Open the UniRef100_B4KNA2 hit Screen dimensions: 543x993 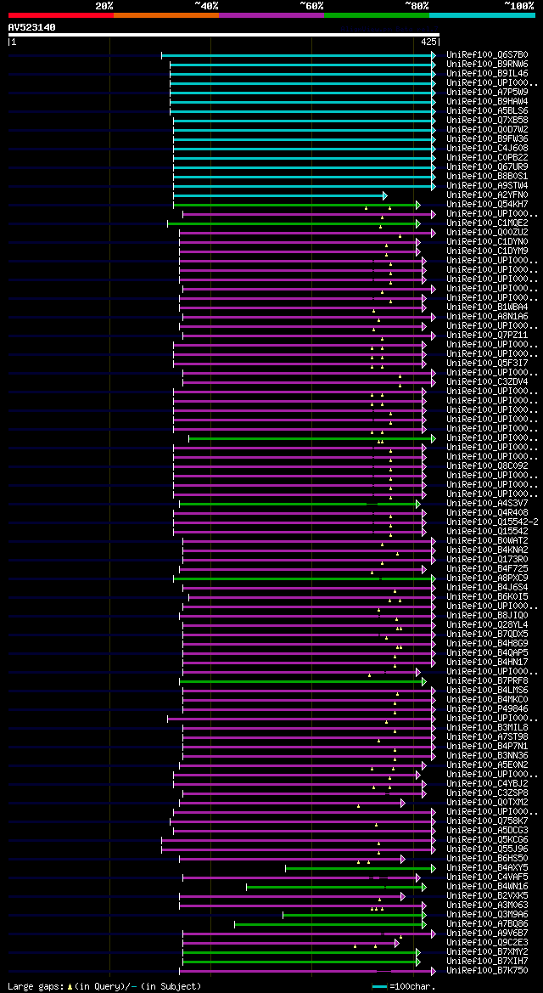(487, 550)
